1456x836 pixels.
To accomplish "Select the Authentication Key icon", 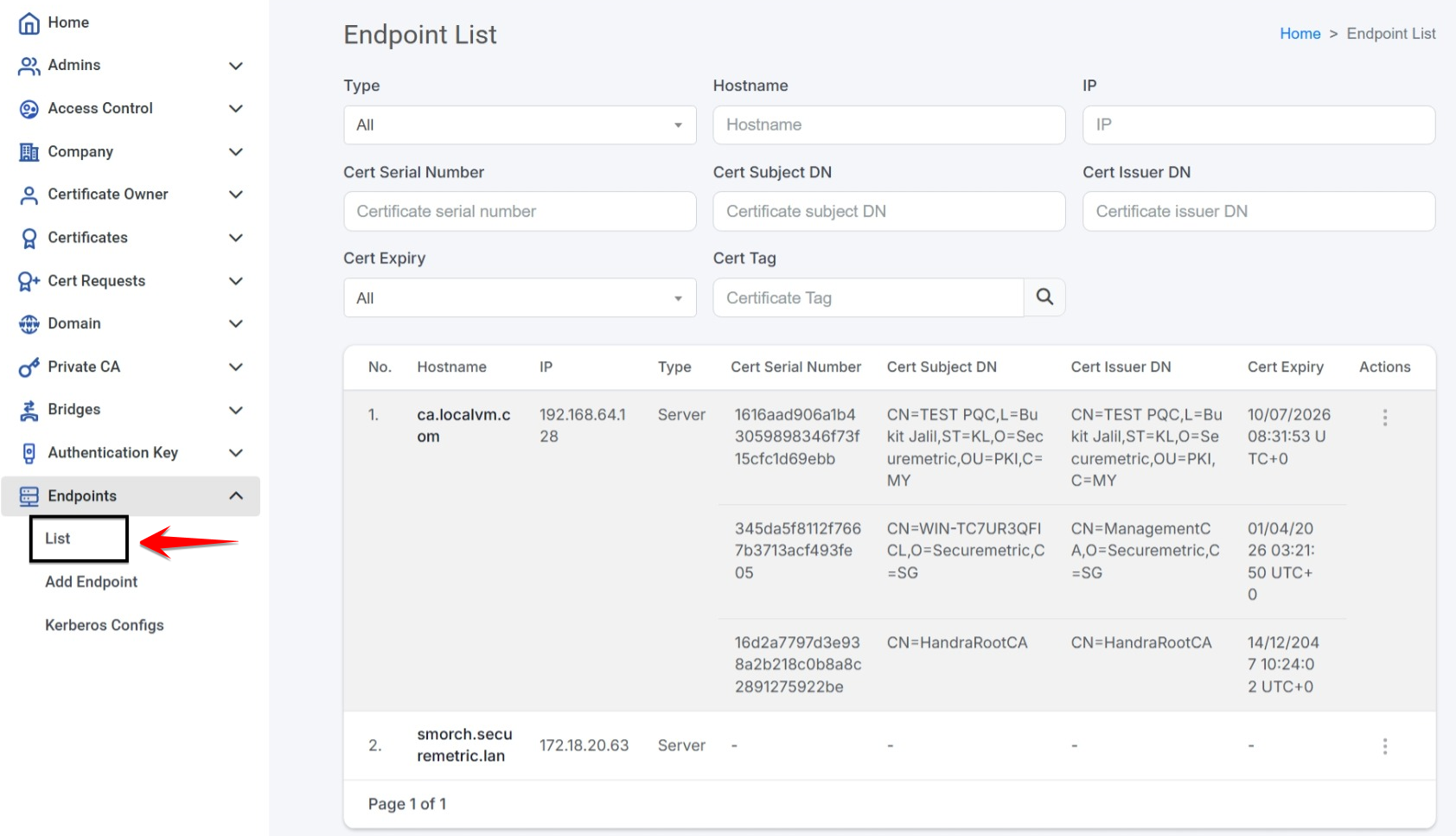I will 29,452.
